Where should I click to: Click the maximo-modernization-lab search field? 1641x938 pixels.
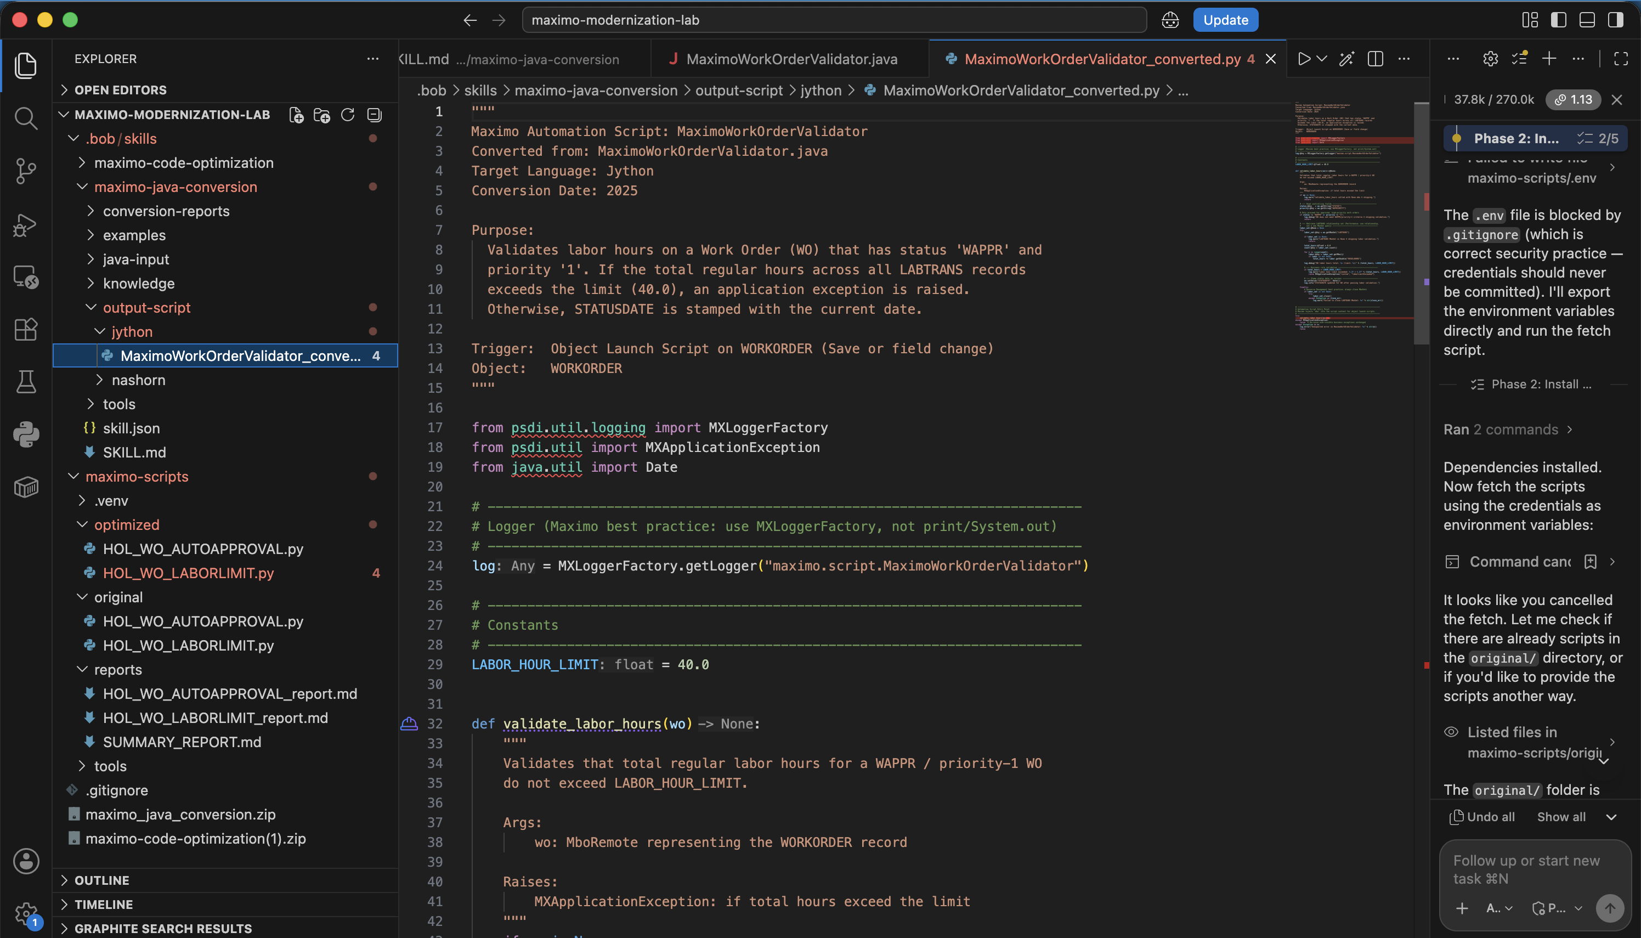pos(834,20)
